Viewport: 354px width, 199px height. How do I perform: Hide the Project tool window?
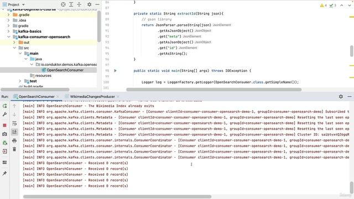(x=97, y=4)
